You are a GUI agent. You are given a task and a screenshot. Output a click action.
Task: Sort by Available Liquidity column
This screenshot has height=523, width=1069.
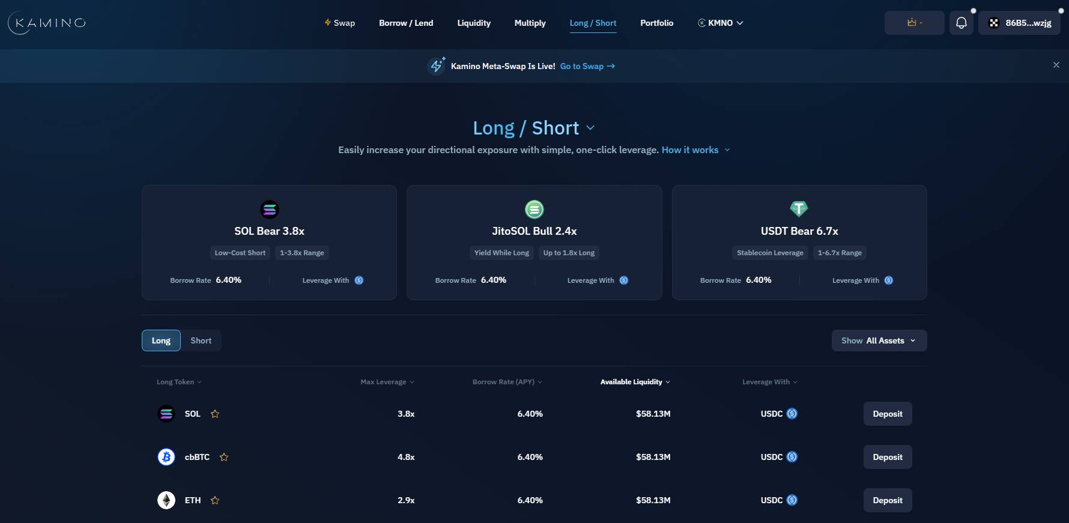click(x=635, y=382)
